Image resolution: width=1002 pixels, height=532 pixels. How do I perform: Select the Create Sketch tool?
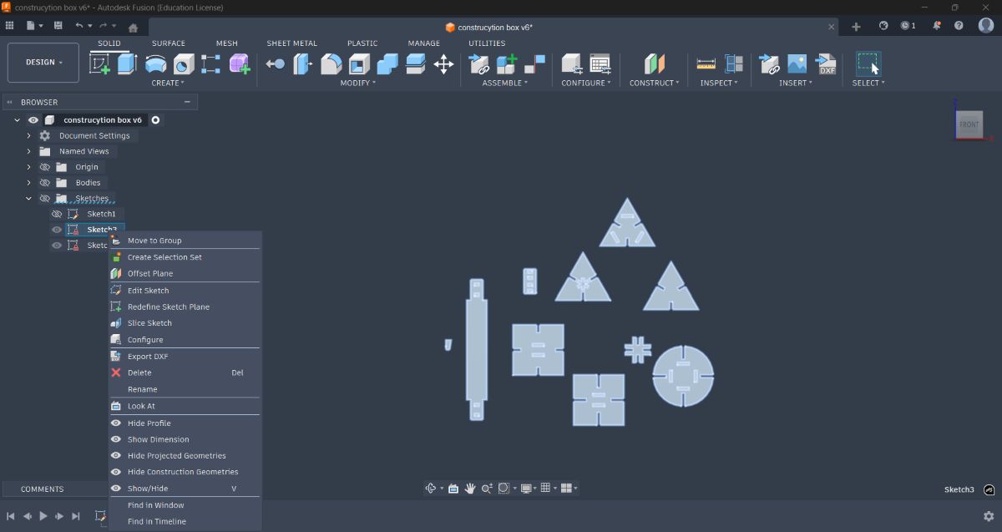[101, 63]
